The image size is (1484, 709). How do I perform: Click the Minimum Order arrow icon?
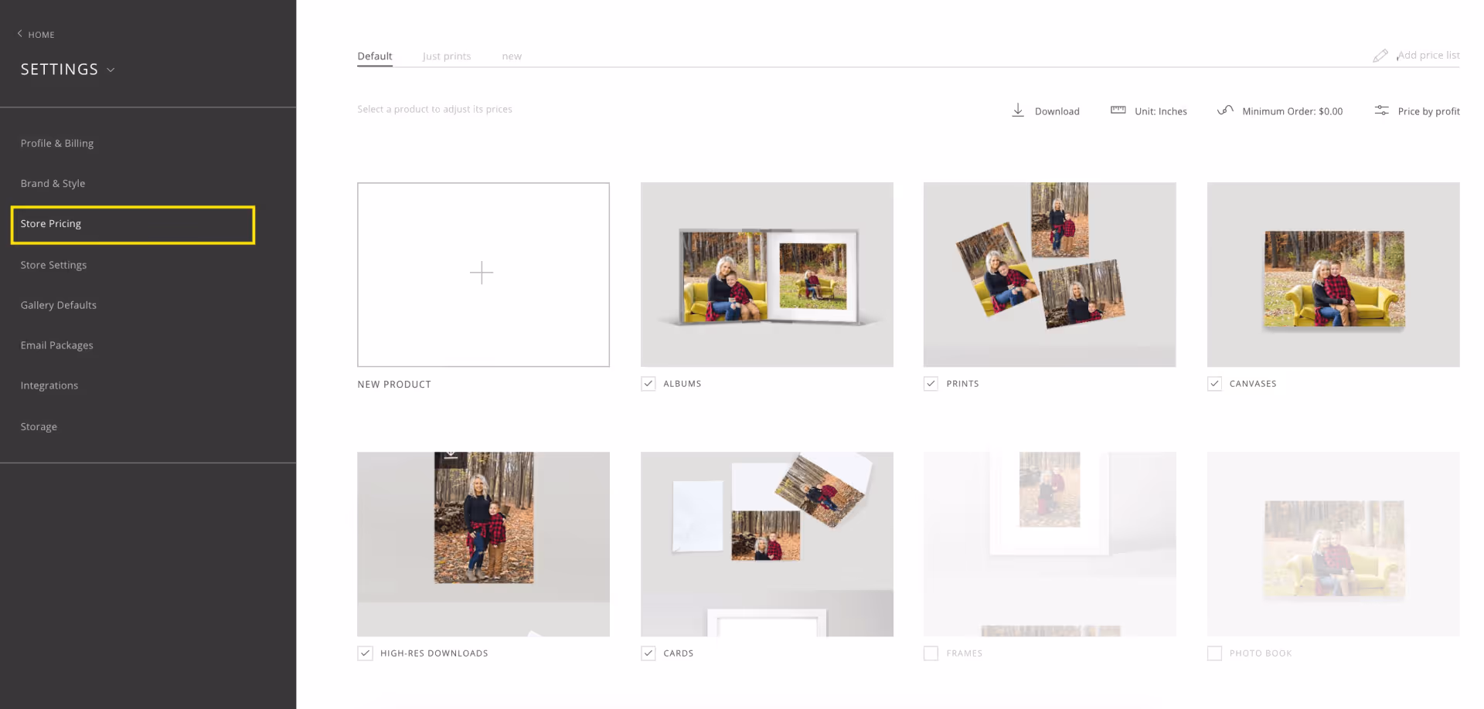pyautogui.click(x=1225, y=110)
